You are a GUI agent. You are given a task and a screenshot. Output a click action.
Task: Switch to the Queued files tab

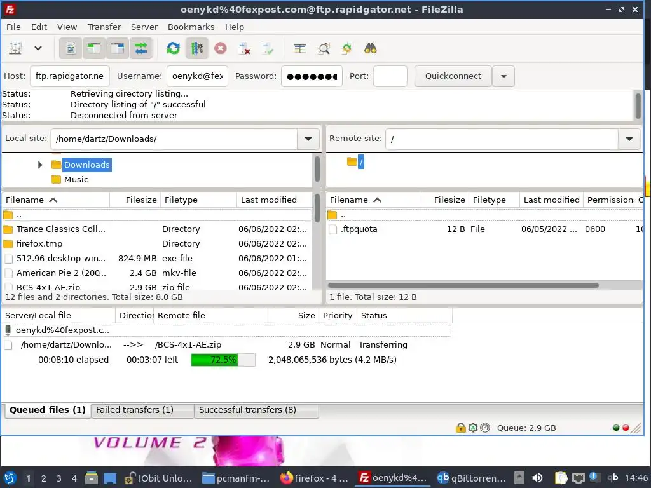[x=47, y=410]
